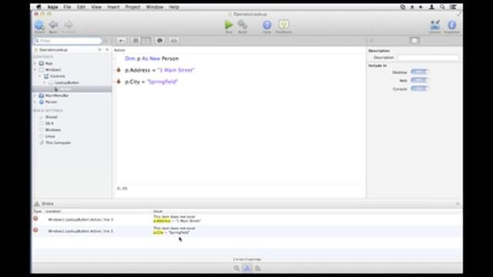Open Help from the toolbar
The width and height of the screenshot is (493, 277).
[267, 26]
